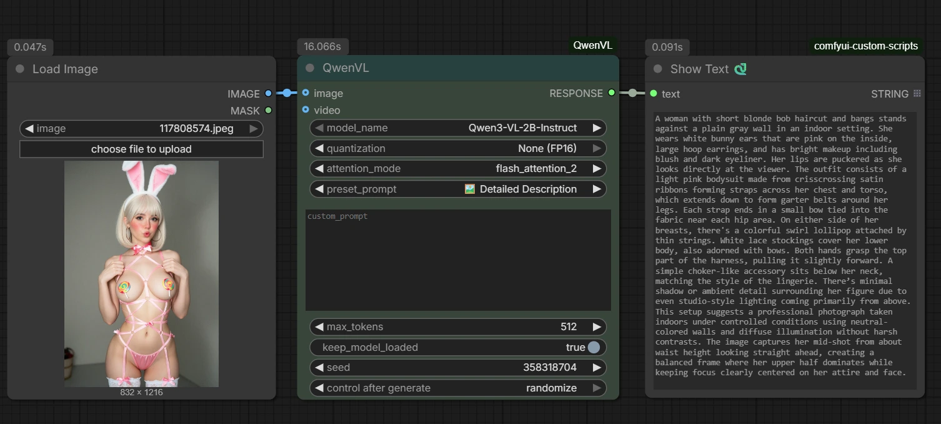Image resolution: width=941 pixels, height=424 pixels.
Task: Click the QwenVL node collapse dot
Action: tap(310, 68)
